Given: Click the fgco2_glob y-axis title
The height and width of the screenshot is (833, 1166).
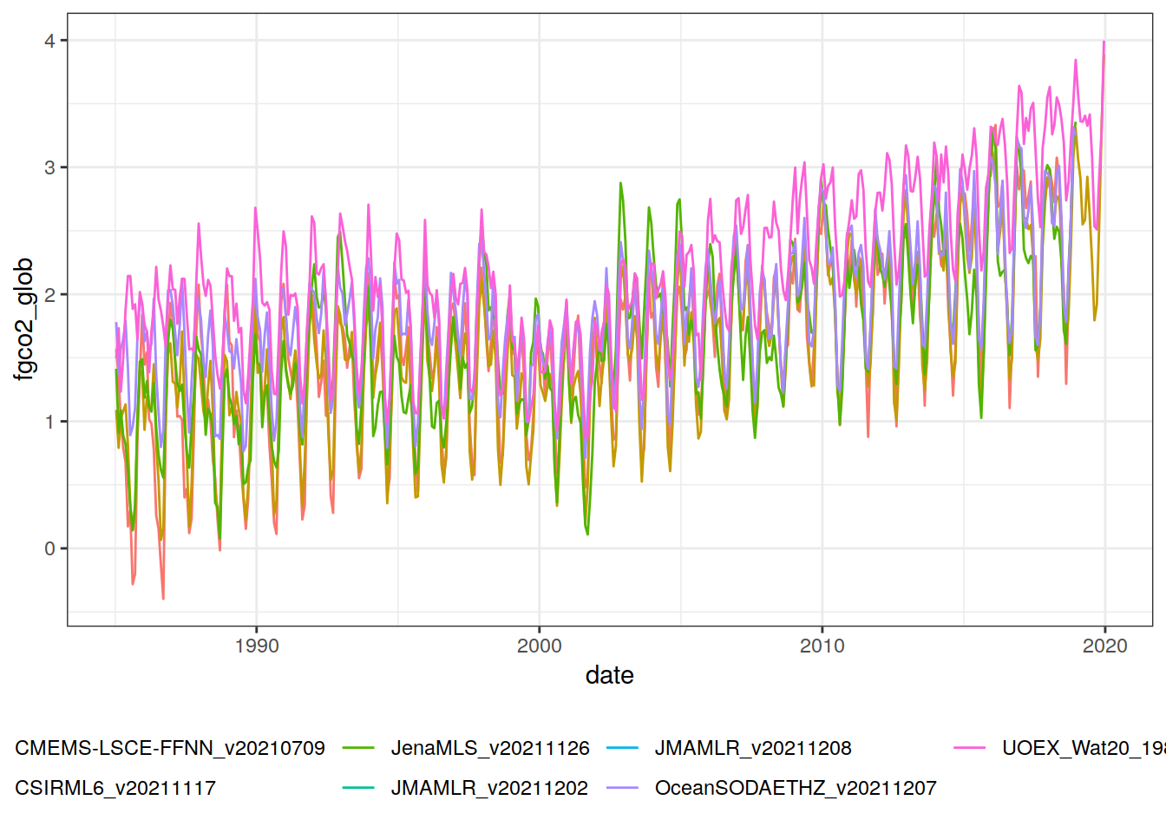Looking at the screenshot, I should pos(24,319).
